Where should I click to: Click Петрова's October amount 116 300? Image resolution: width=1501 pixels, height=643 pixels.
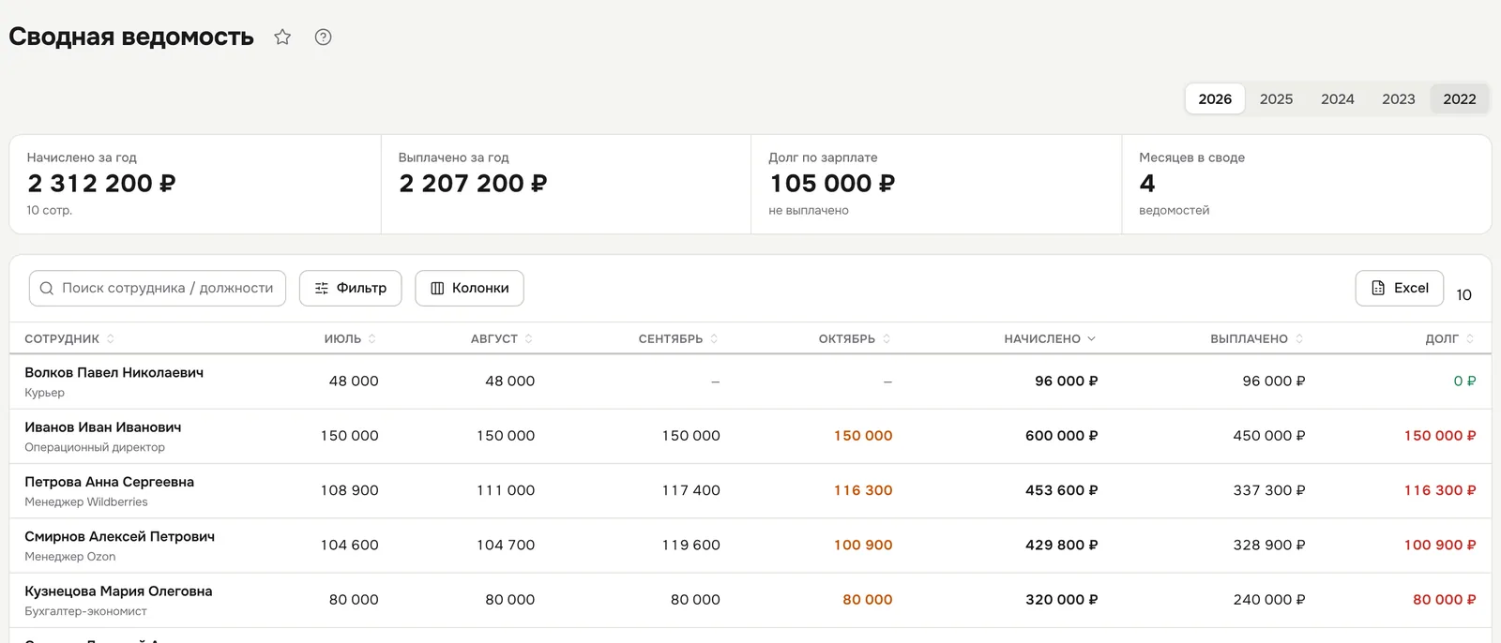point(863,490)
